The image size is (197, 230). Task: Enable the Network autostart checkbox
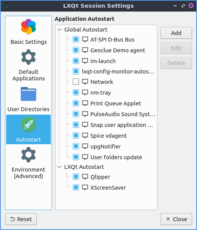[76, 82]
